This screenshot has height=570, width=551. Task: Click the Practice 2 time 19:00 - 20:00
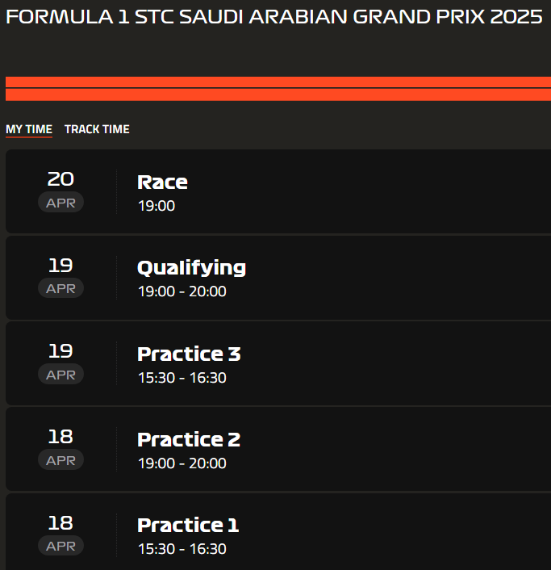182,463
